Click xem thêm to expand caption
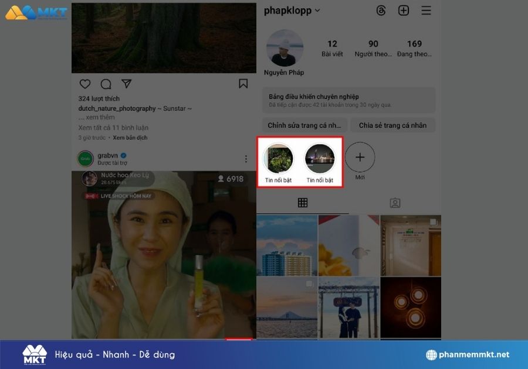 point(100,117)
